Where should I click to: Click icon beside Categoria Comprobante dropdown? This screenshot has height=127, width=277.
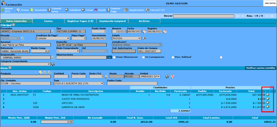coord(53,64)
